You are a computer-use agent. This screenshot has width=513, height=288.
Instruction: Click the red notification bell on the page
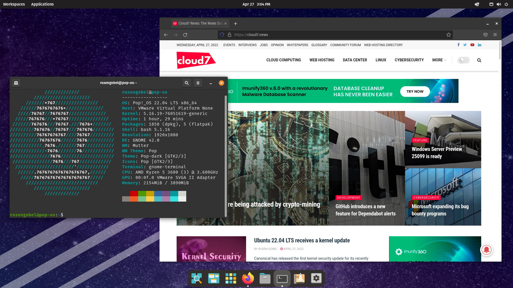pyautogui.click(x=487, y=250)
